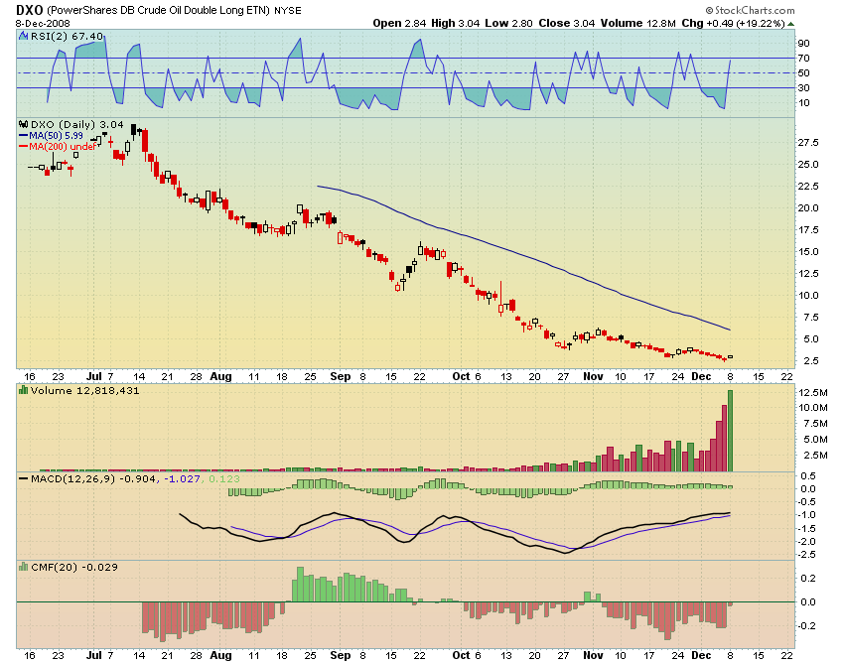Click the 90 level on the RSI scale

tap(803, 43)
